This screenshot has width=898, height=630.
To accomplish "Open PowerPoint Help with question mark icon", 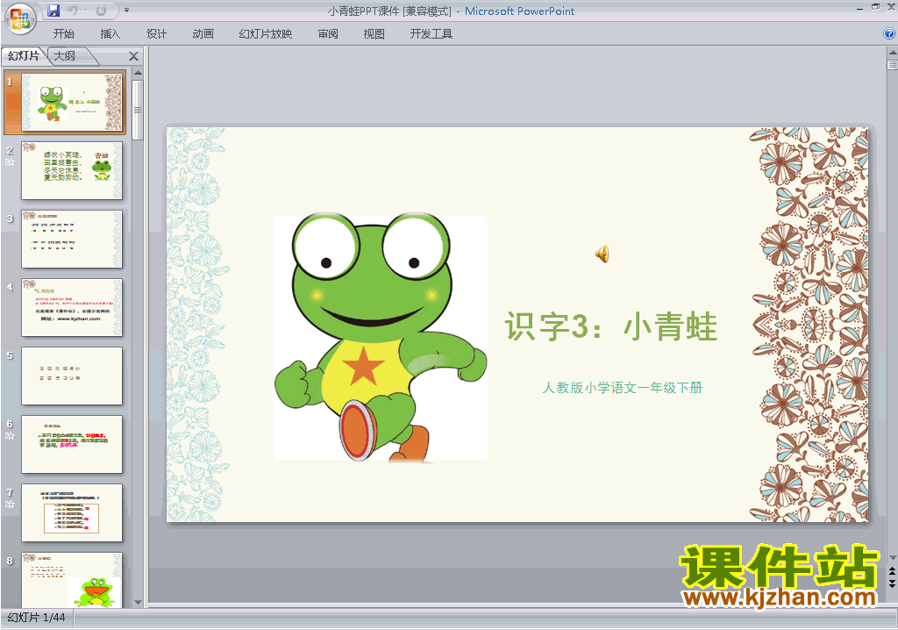I will (x=889, y=34).
